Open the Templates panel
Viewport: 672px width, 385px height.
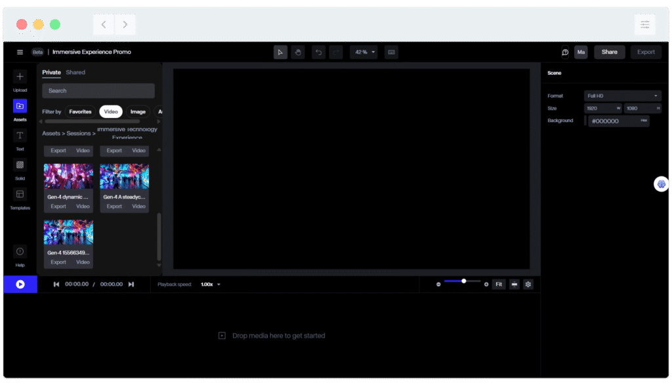20,199
